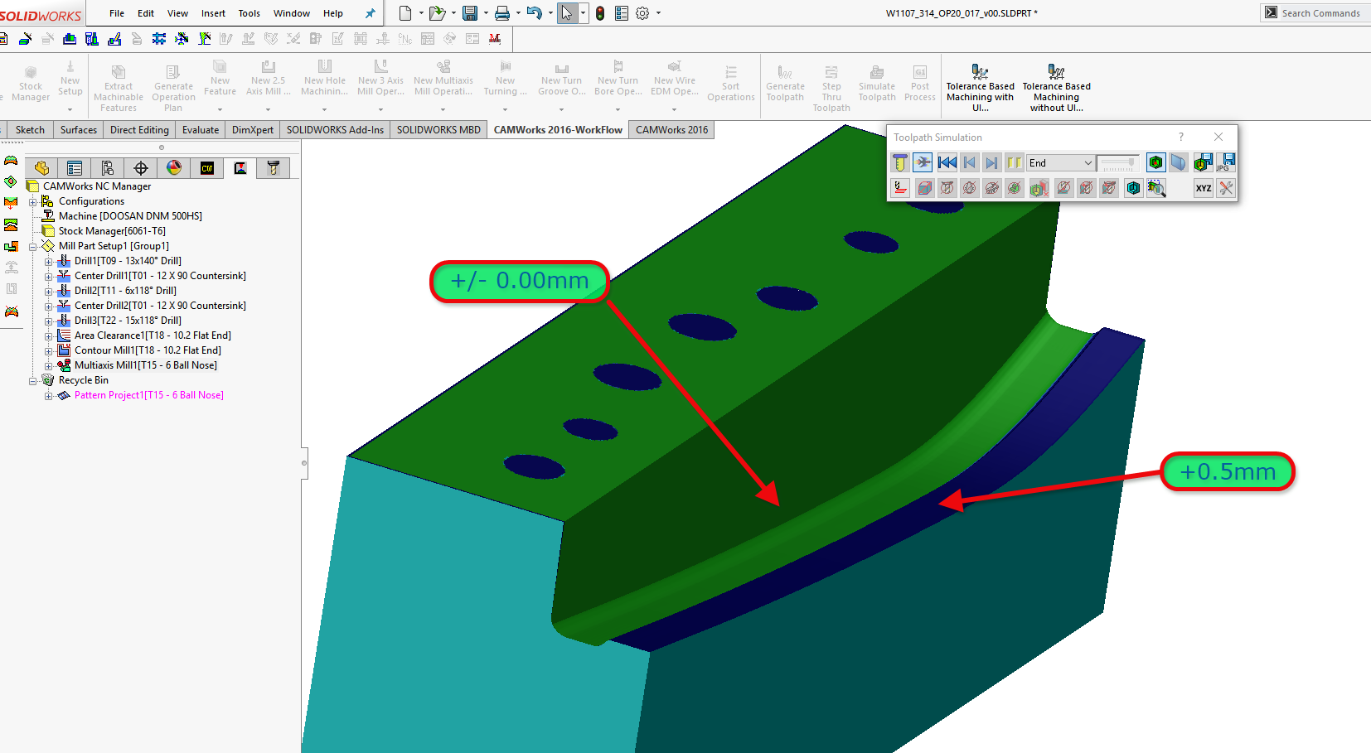
Task: Toggle turbo mode jet icon
Action: point(923,162)
